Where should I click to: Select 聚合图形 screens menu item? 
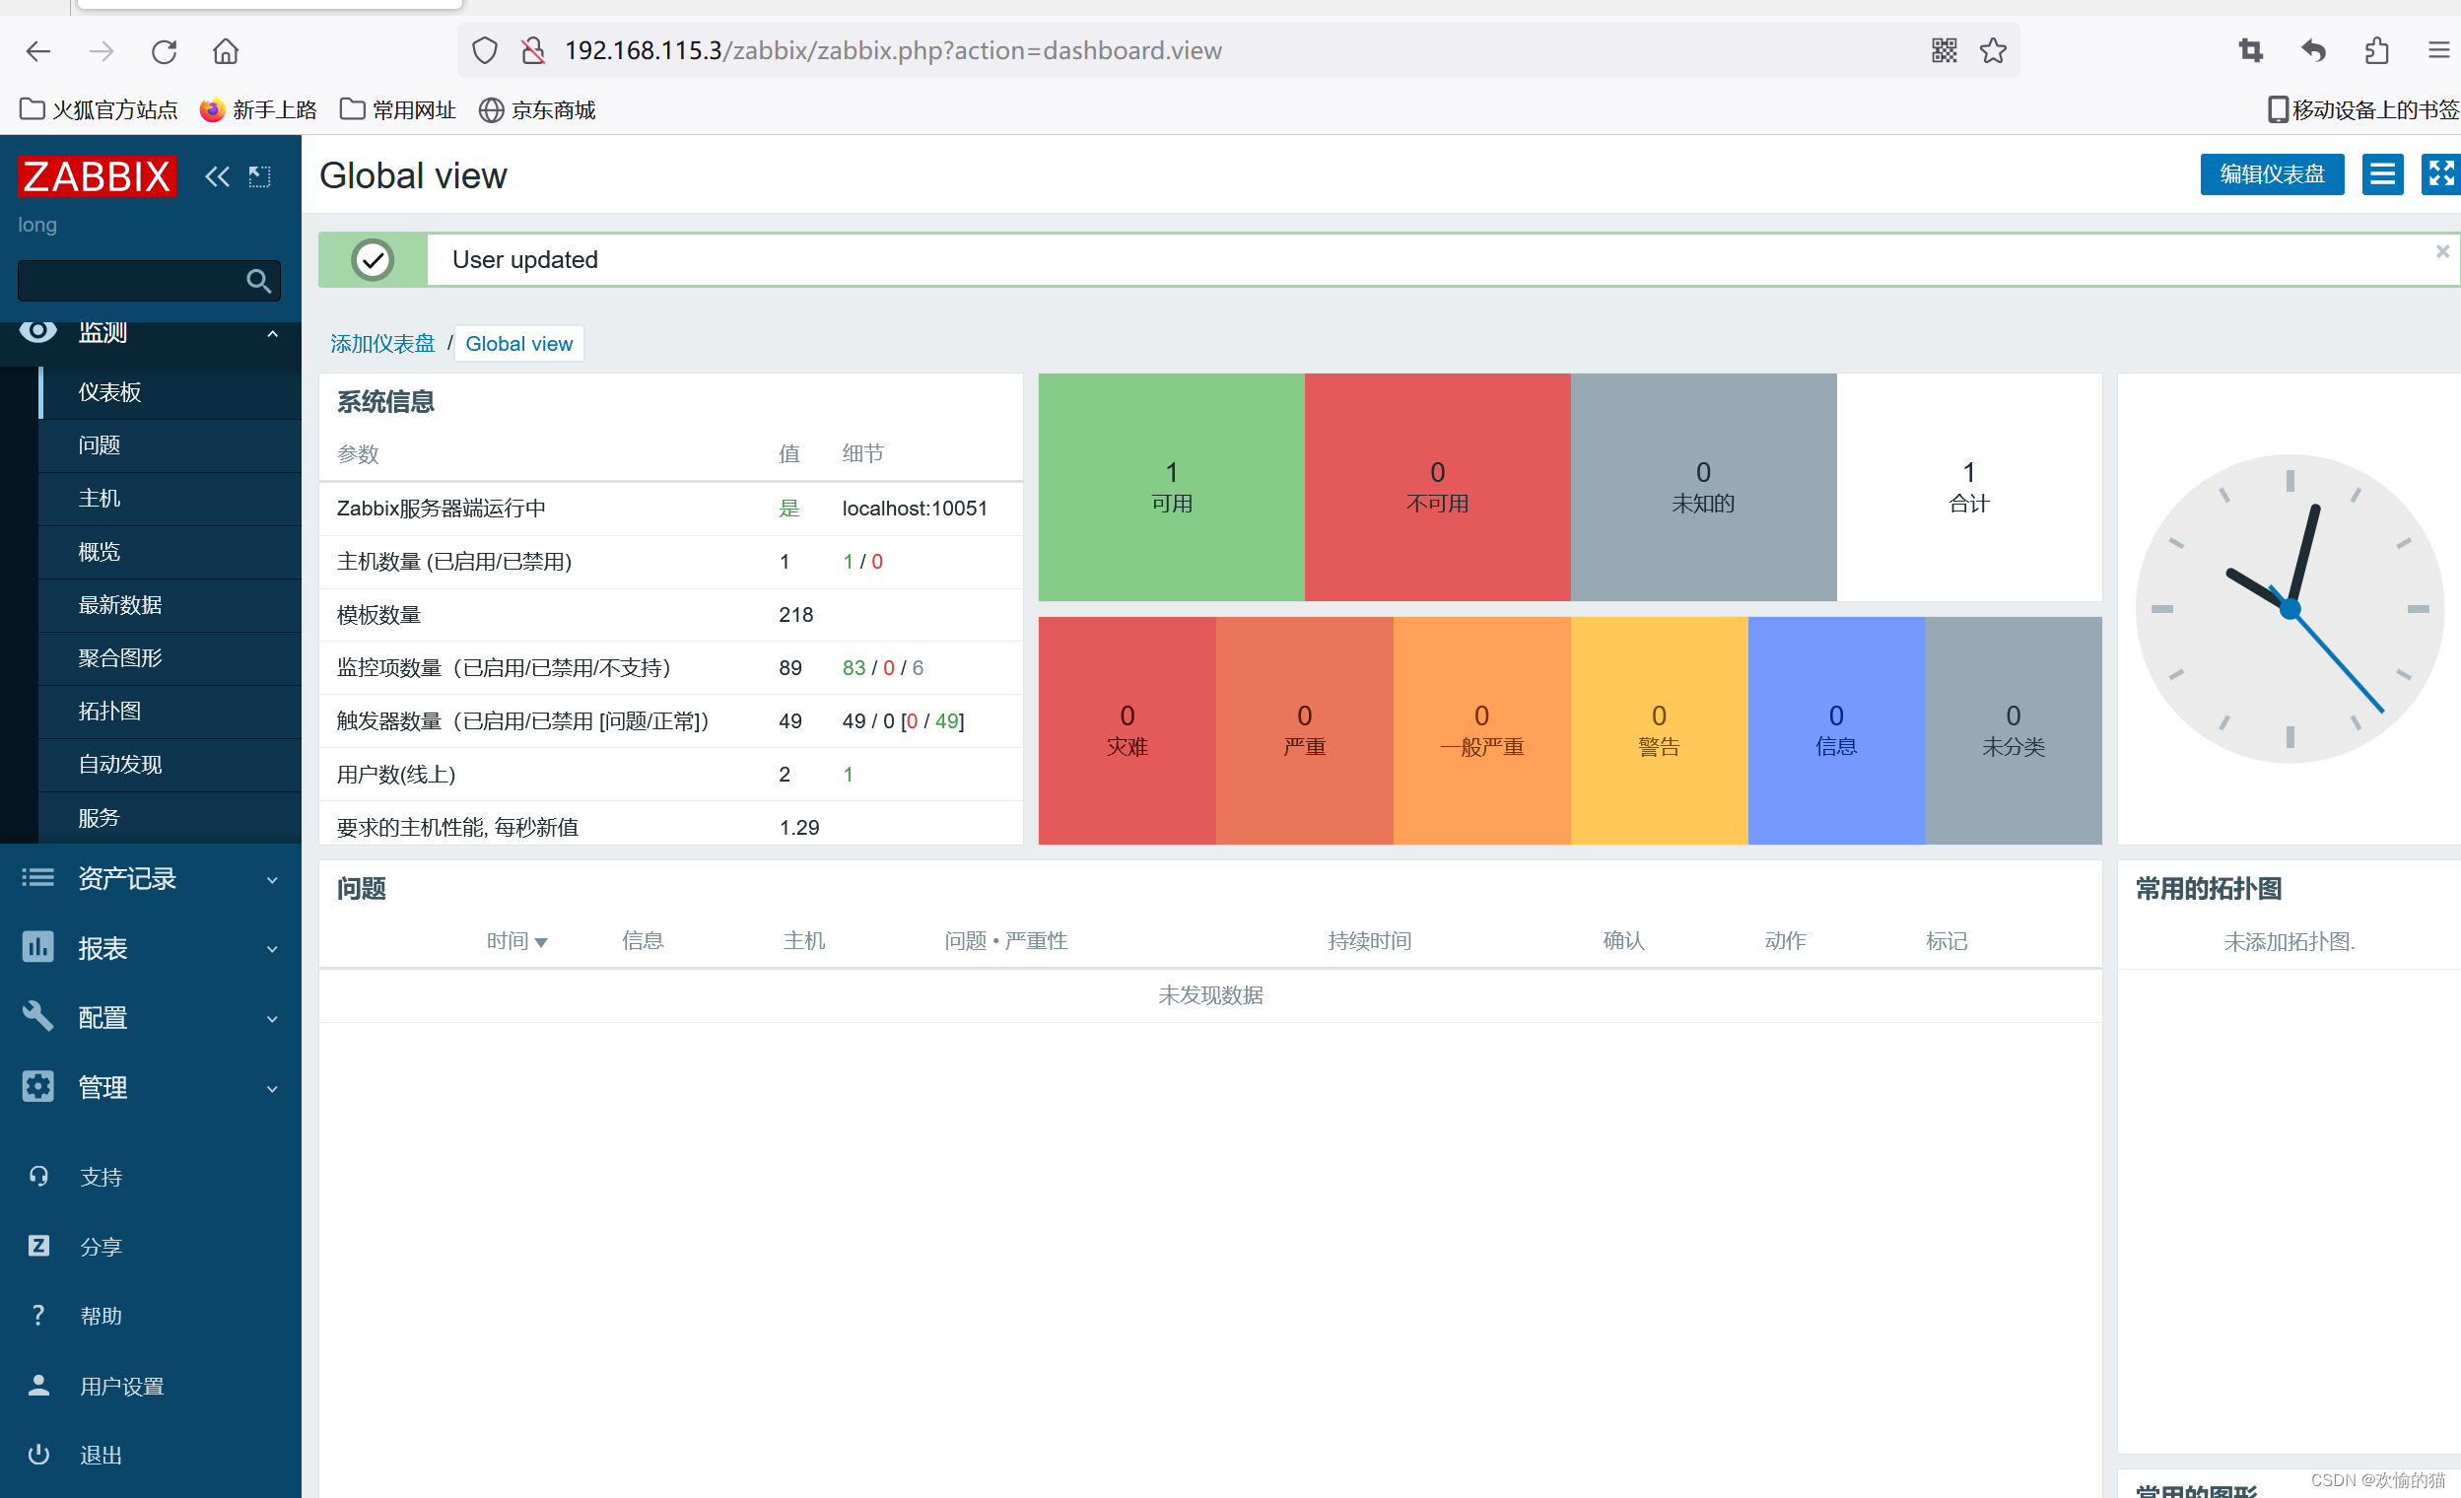170,658
